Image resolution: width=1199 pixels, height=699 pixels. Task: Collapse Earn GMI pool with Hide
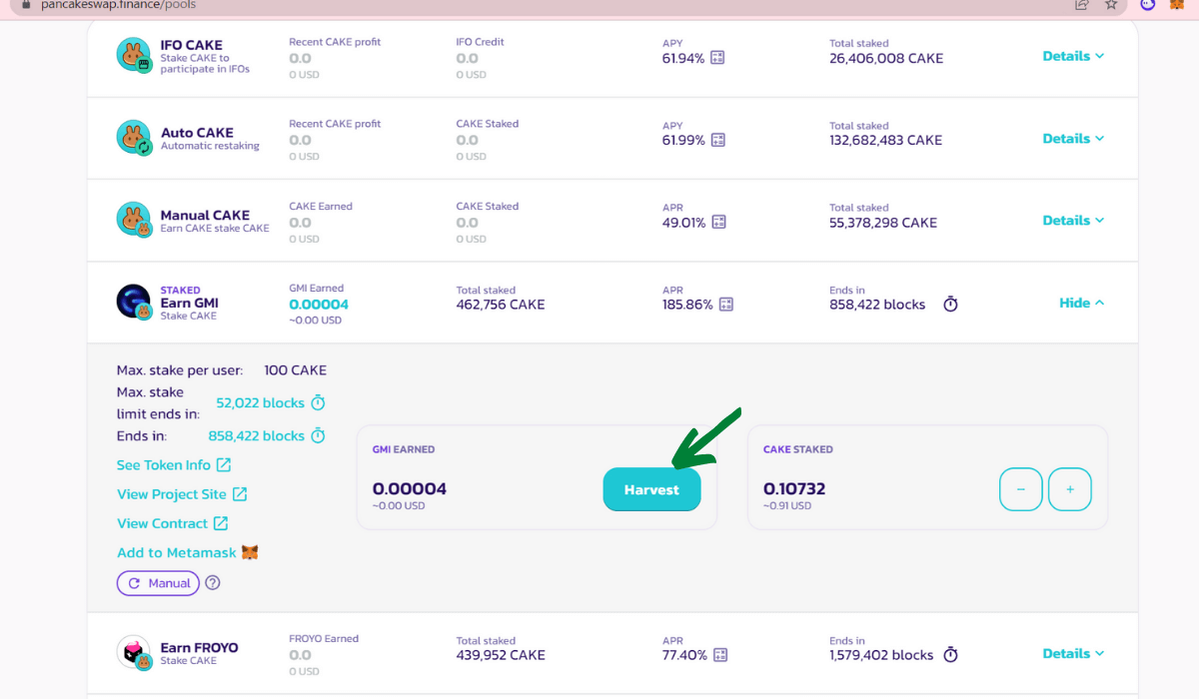1082,303
